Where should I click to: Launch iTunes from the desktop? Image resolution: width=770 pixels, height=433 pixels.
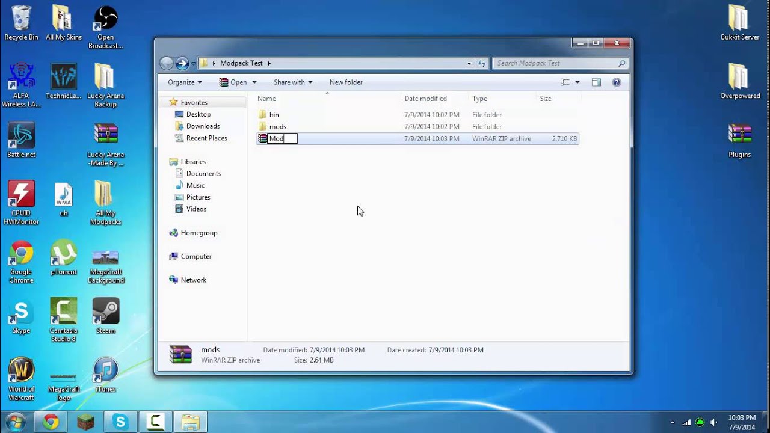tap(105, 375)
